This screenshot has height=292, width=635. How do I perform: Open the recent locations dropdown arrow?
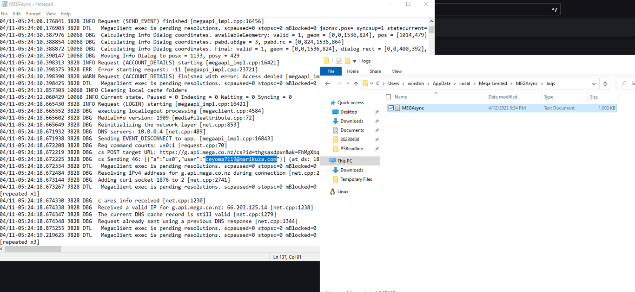347,84
